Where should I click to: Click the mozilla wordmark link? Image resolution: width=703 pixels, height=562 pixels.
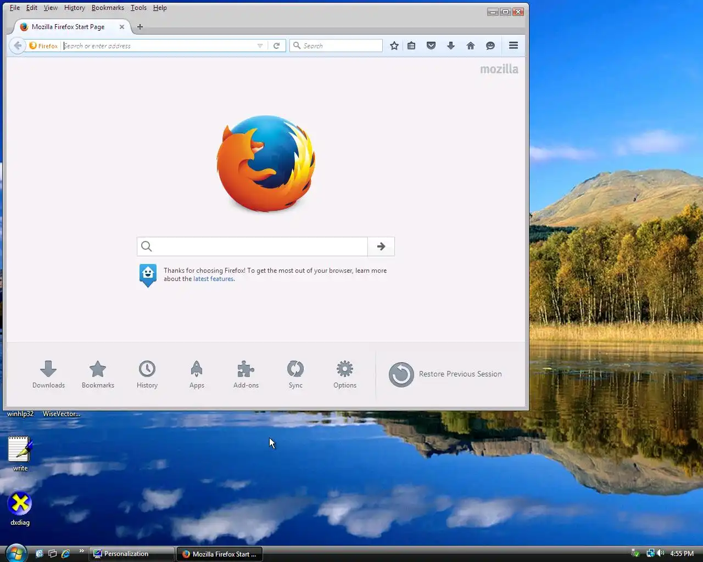coord(499,69)
